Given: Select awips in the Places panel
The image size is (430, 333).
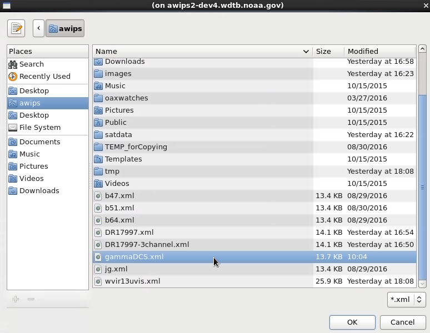Looking at the screenshot, I should [48, 103].
